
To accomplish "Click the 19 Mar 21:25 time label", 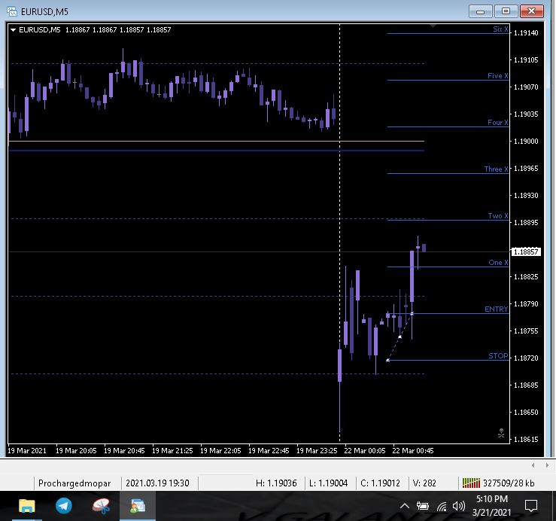I will [172, 451].
